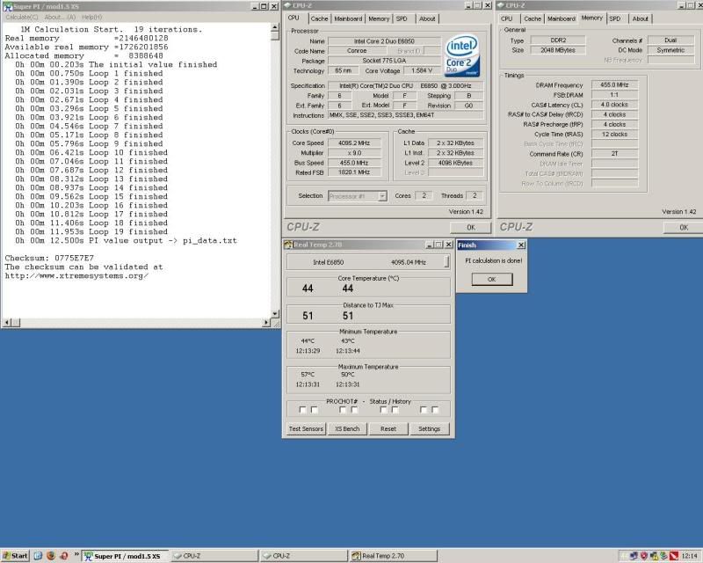Open Memory tab in left CPU-Z window
Viewport: 703px width, 563px height.
coord(379,18)
